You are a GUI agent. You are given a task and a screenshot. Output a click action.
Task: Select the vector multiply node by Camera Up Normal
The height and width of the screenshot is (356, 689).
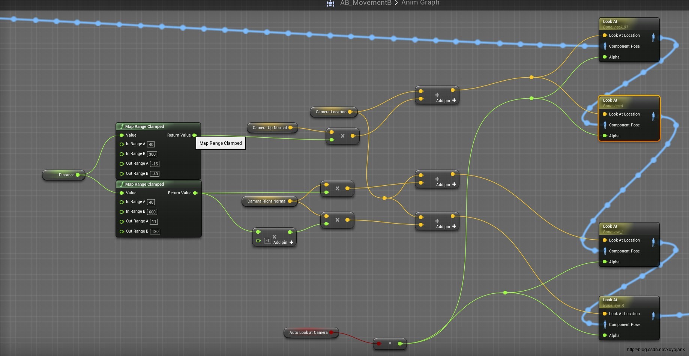coord(342,136)
